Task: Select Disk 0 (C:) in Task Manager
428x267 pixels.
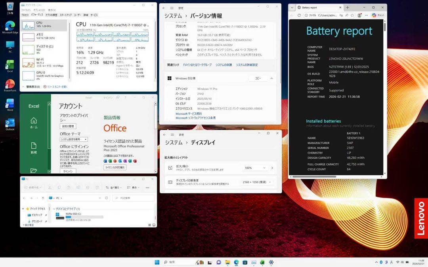Action: pos(44,49)
